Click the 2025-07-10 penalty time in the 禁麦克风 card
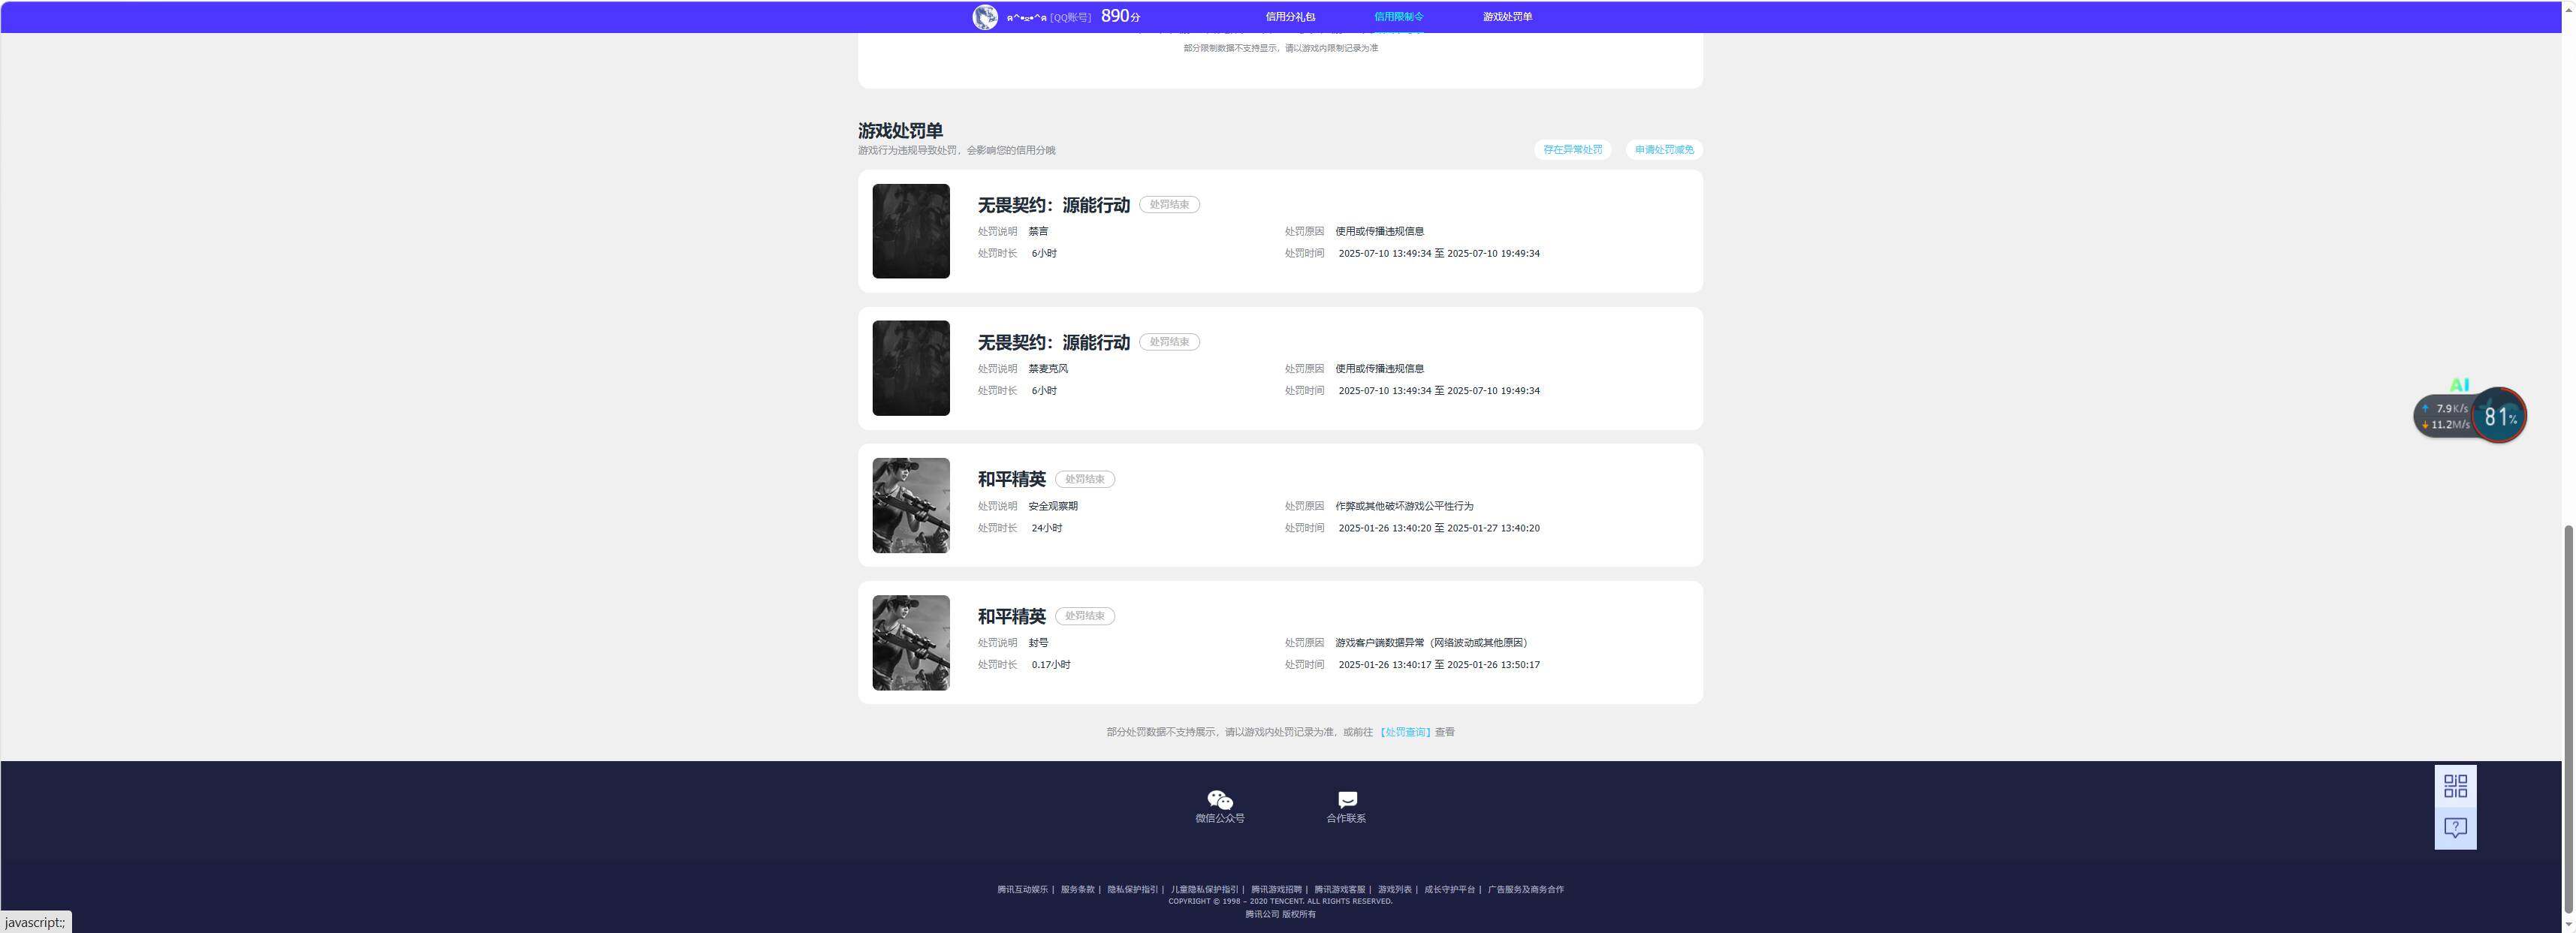The height and width of the screenshot is (933, 2576). pyautogui.click(x=1439, y=390)
